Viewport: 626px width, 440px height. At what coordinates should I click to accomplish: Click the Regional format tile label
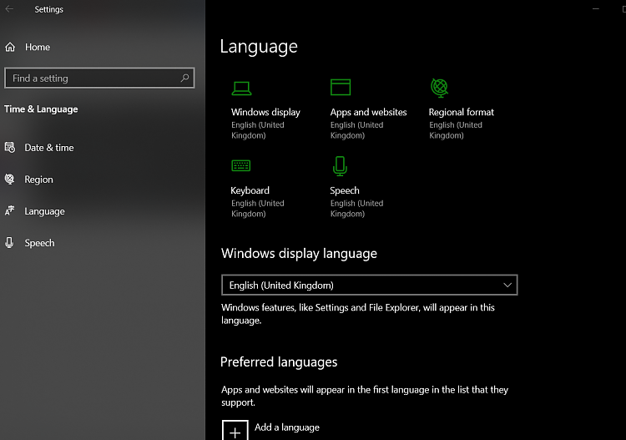point(461,112)
